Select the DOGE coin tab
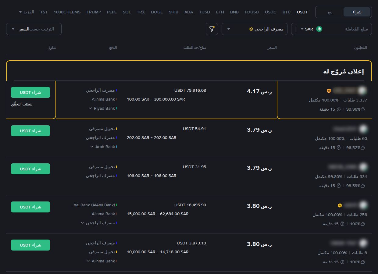Image resolution: width=378 pixels, height=274 pixels. tap(157, 12)
